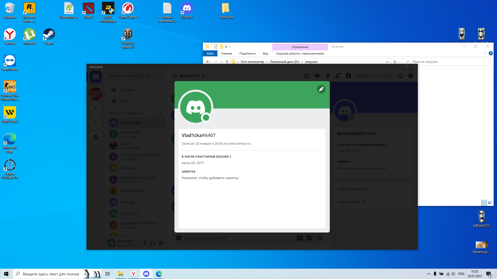Open emoji picker in message box
Image resolution: width=497 pixels, height=279 pixels.
(319, 238)
